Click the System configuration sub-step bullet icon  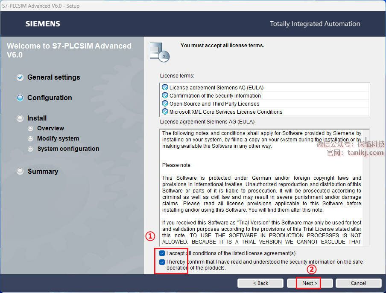pos(30,149)
